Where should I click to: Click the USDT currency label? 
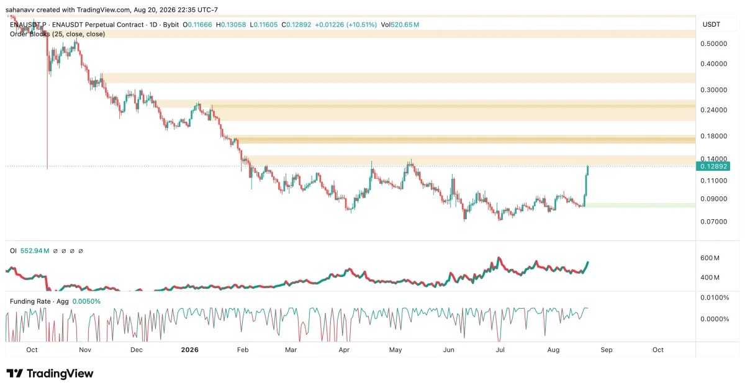(x=711, y=24)
